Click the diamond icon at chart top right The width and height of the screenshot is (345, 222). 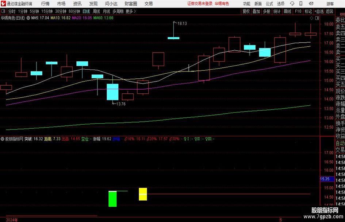click(x=311, y=18)
